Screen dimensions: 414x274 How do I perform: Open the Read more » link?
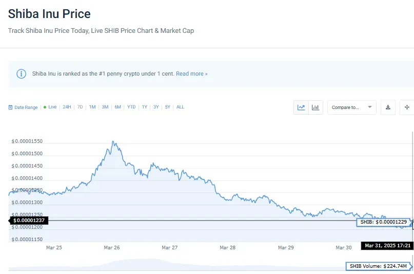(192, 74)
